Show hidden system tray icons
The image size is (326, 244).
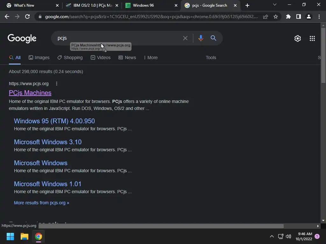(x=272, y=236)
